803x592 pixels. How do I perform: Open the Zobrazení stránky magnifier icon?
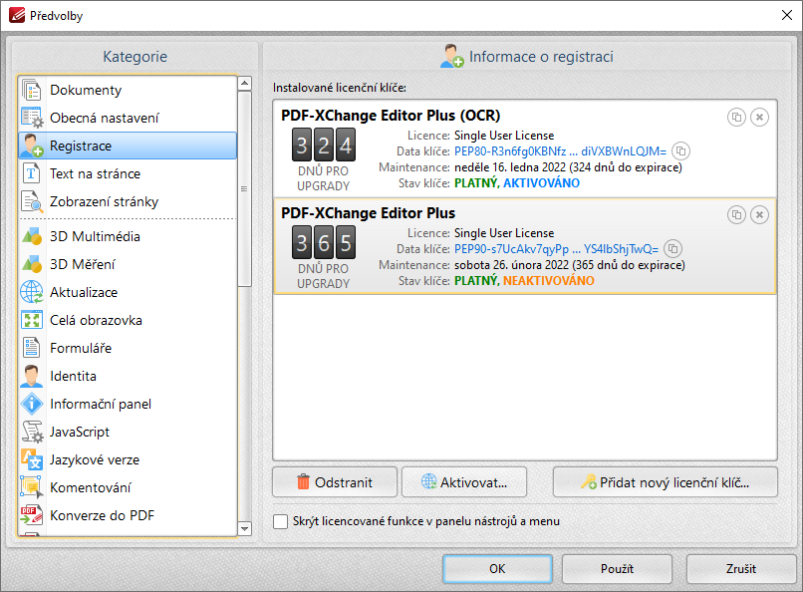31,201
